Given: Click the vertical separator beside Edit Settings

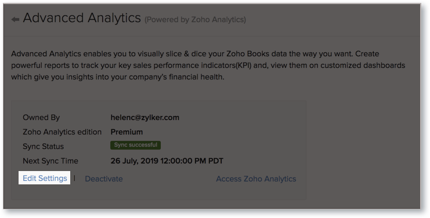Looking at the screenshot, I should (x=75, y=179).
